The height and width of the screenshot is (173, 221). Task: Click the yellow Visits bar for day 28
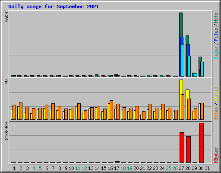(187, 94)
